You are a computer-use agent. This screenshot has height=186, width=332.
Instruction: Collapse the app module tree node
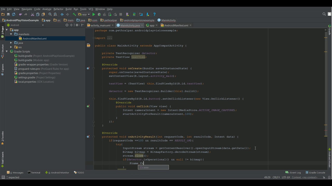click(x=6, y=30)
